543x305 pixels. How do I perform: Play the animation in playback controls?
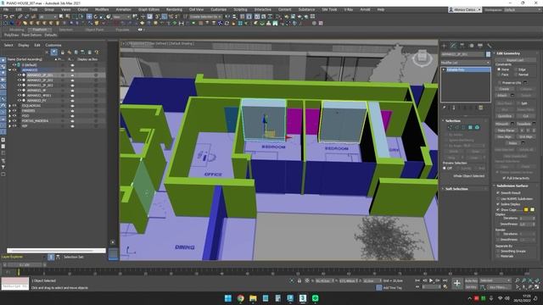[x=431, y=280]
